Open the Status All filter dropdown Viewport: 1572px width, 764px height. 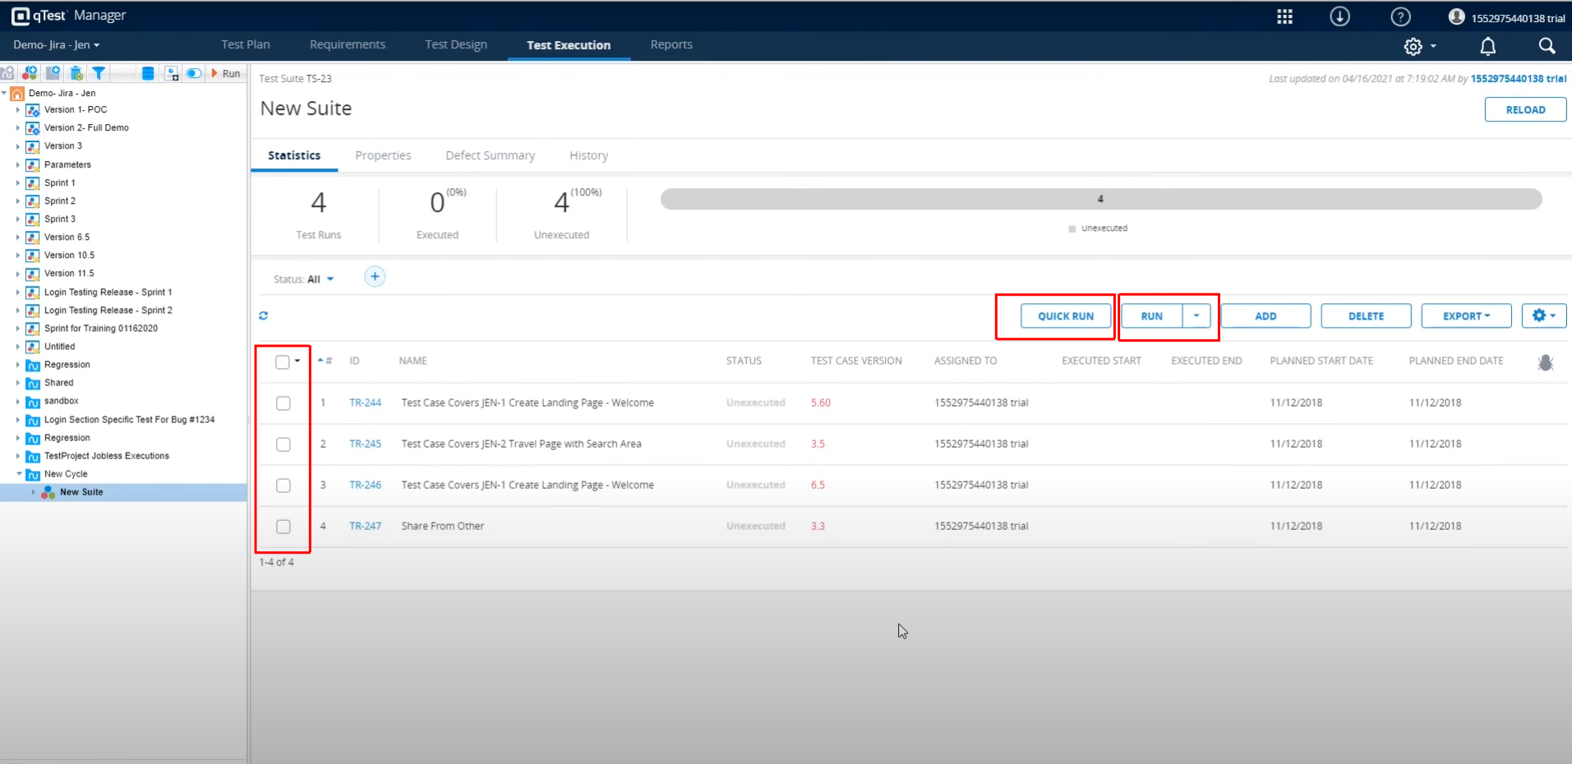tap(304, 279)
